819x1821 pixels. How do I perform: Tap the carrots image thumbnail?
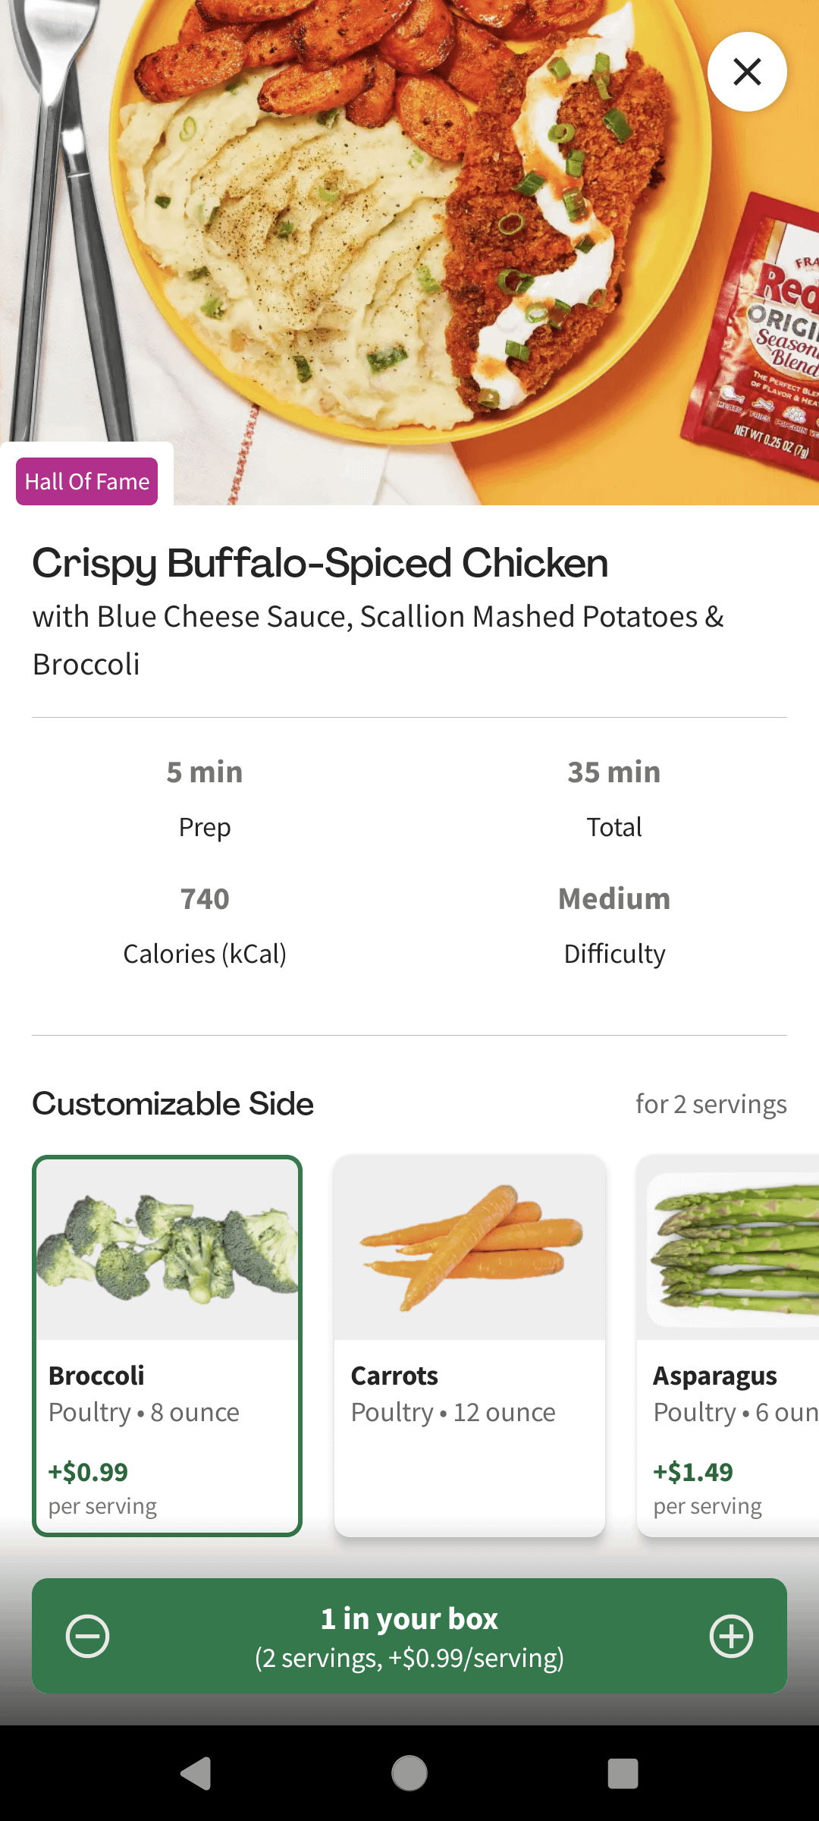point(469,1249)
